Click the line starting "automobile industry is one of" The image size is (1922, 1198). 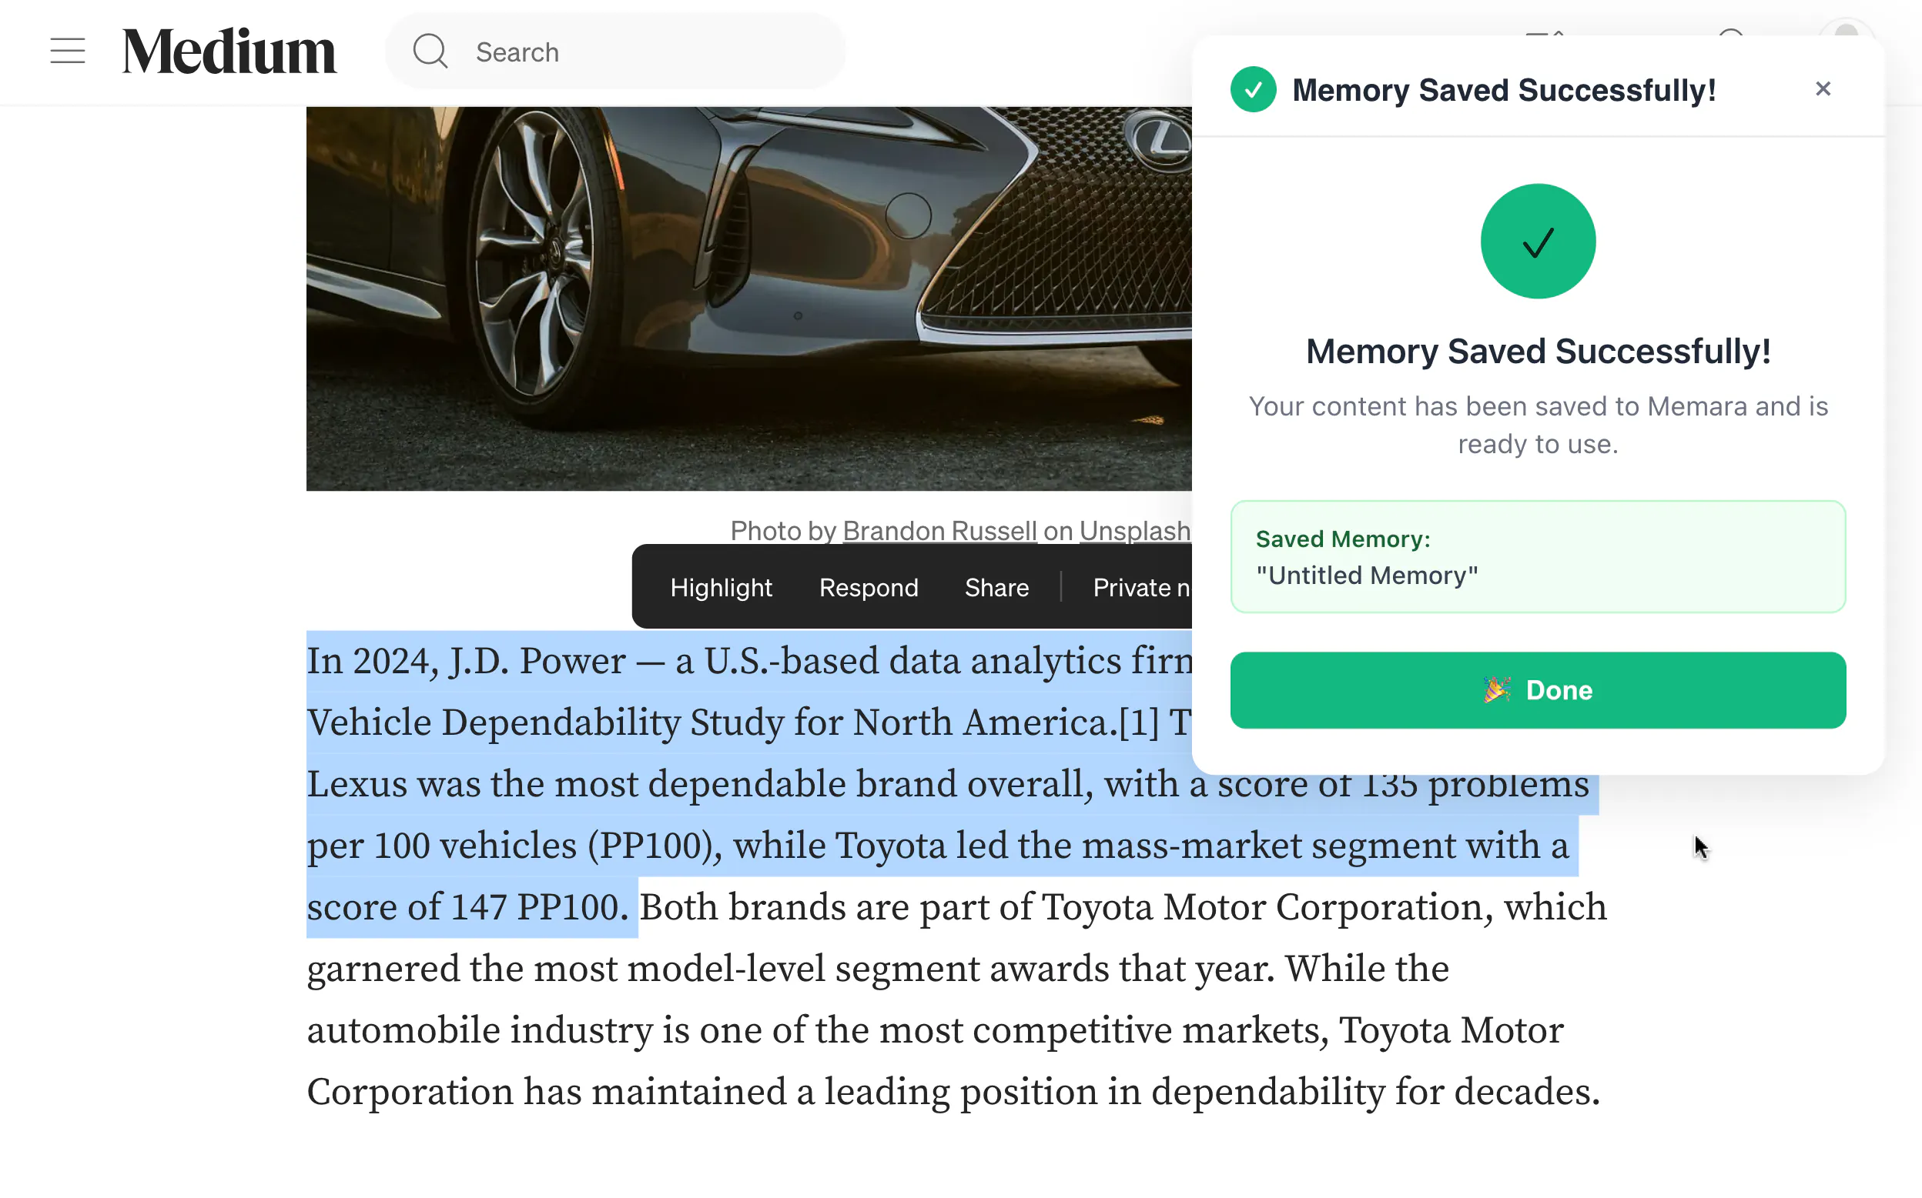point(935,1030)
